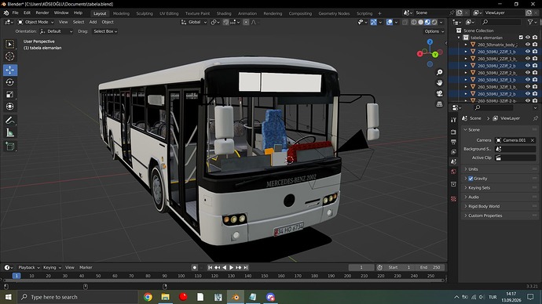Select the Select Box tool
The height and width of the screenshot is (304, 542).
pos(9,44)
